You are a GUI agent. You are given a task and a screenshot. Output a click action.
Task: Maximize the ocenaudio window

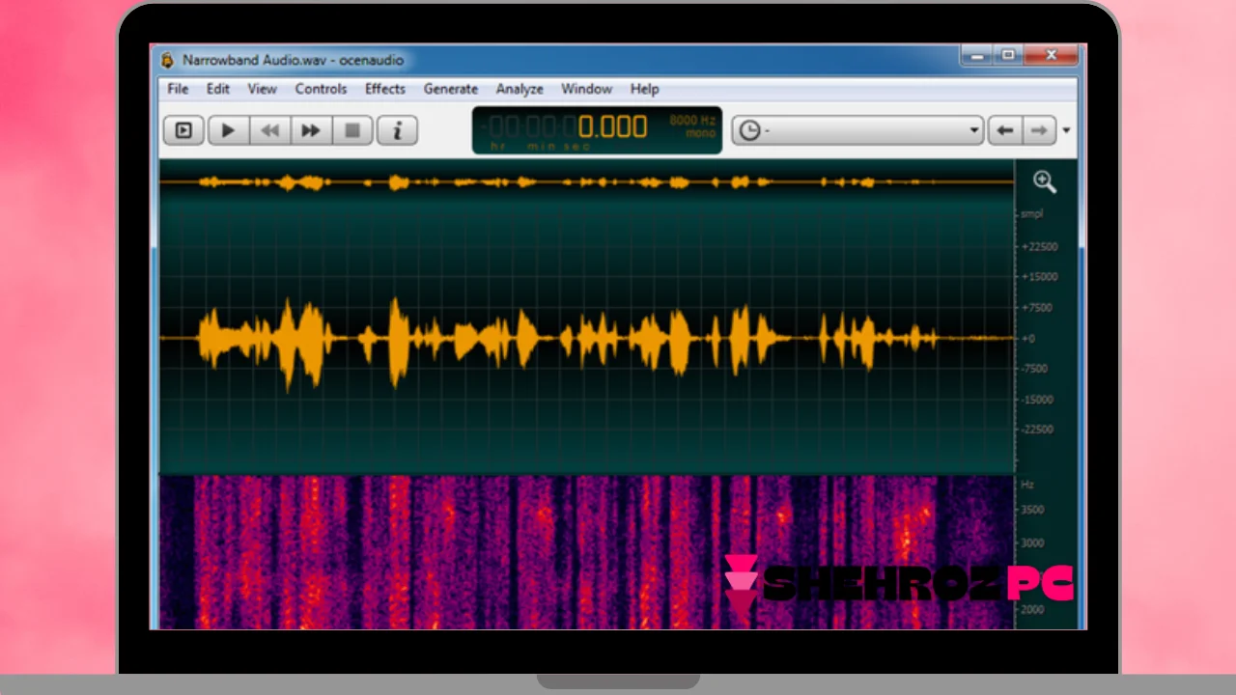[1007, 56]
